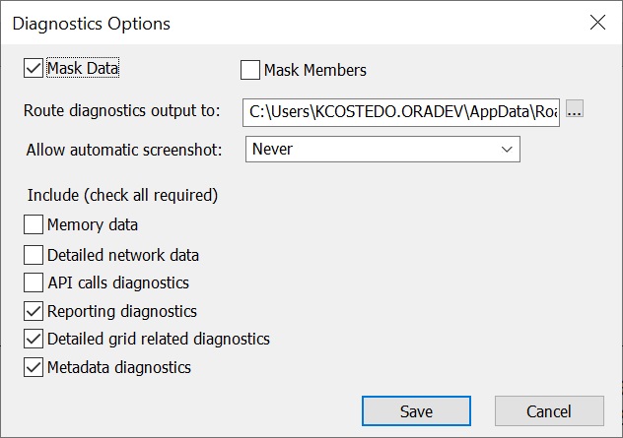623x438 pixels.
Task: Open folder browser via ellipsis button
Action: 576,111
